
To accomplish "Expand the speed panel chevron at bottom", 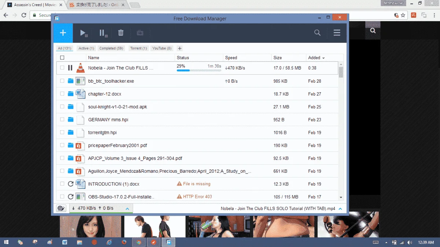I will pyautogui.click(x=127, y=209).
